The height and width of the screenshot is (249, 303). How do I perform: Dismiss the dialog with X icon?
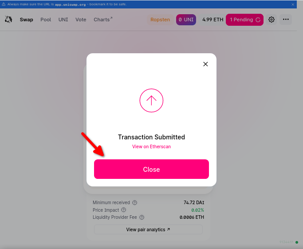pyautogui.click(x=205, y=64)
